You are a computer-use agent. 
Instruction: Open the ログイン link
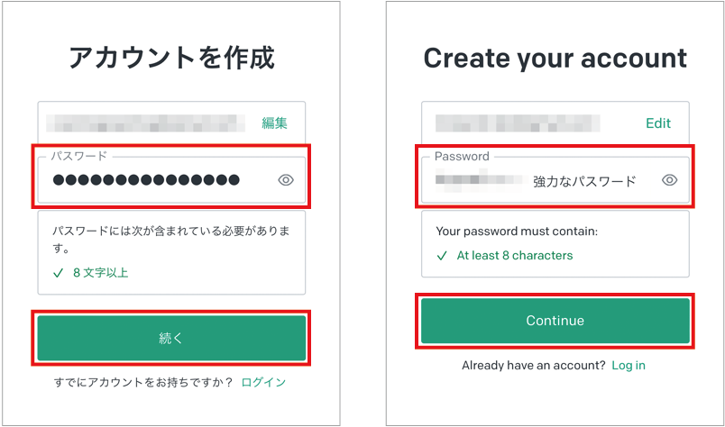pos(263,382)
